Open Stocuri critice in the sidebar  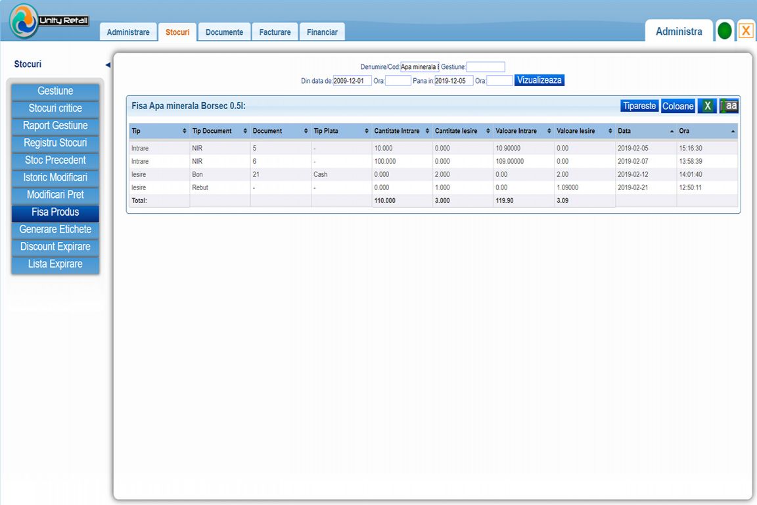coord(55,108)
